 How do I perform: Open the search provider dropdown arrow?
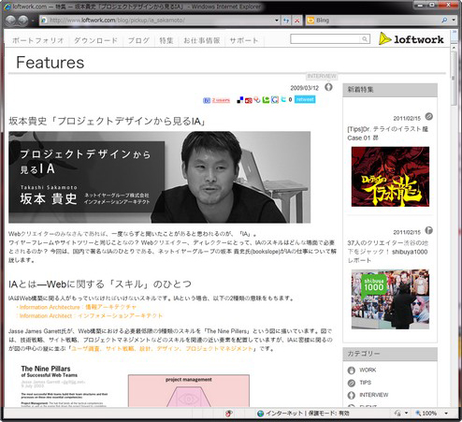point(454,21)
